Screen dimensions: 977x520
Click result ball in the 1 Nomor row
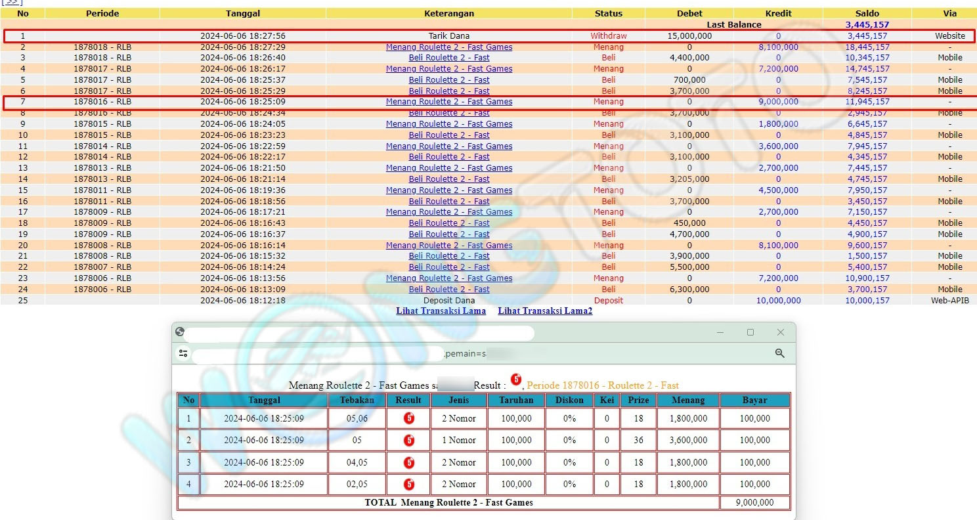pyautogui.click(x=409, y=440)
